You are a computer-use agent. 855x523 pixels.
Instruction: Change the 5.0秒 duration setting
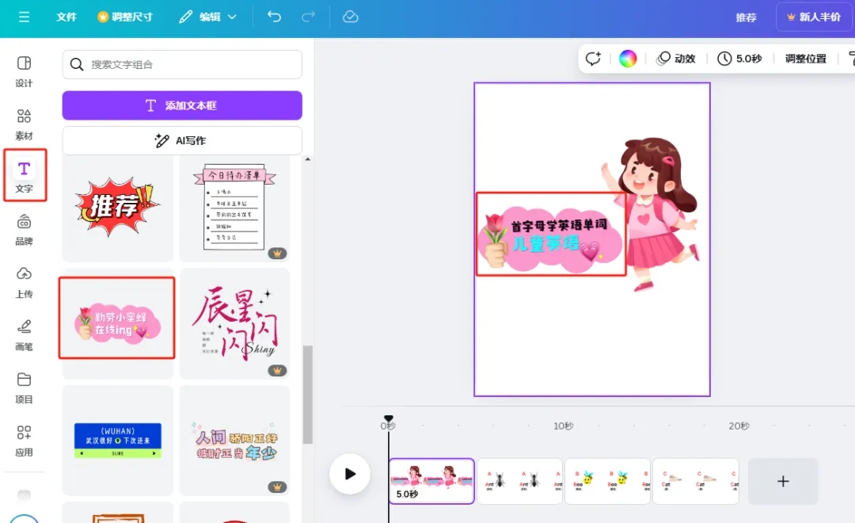pyautogui.click(x=739, y=59)
